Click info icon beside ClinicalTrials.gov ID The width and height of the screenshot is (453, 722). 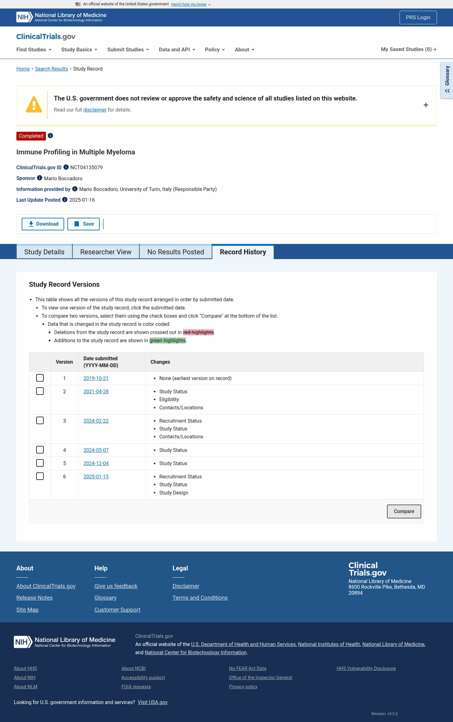click(x=66, y=167)
